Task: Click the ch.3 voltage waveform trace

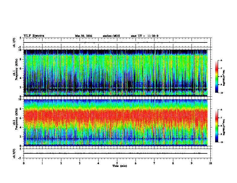Action: (x=116, y=153)
